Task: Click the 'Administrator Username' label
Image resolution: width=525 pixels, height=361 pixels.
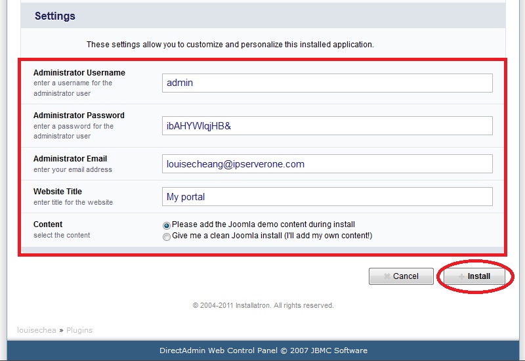Action: 79,73
